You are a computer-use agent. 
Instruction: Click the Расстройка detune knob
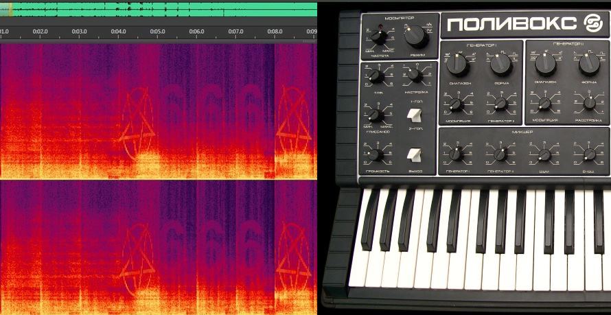tap(590, 103)
